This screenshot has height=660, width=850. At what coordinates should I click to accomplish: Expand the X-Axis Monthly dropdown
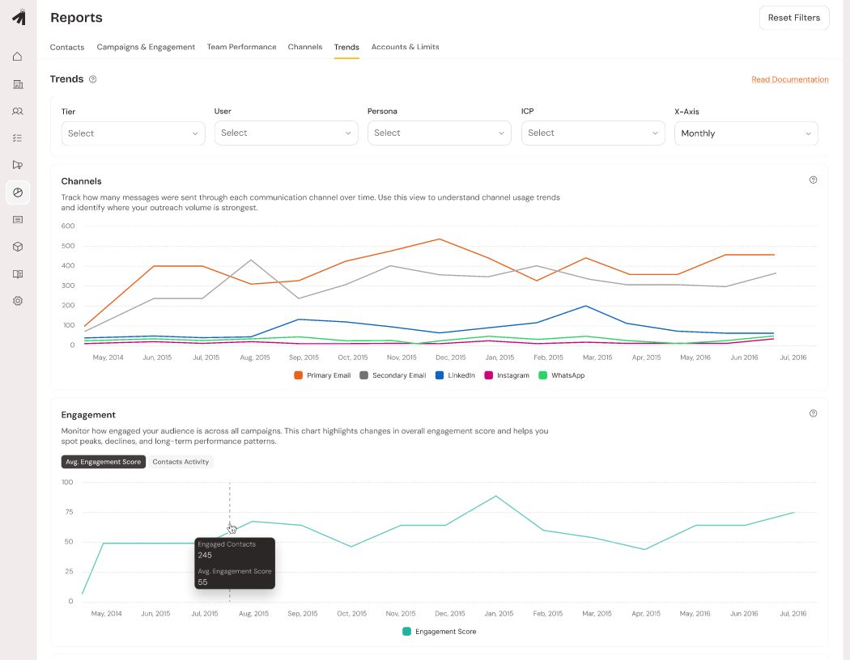click(x=746, y=133)
